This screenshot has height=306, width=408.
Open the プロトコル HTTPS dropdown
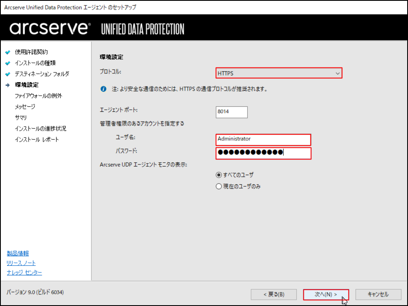tap(279, 73)
